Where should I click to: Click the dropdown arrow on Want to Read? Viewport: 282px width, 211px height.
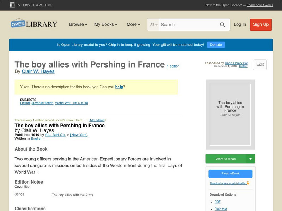tap(251, 159)
